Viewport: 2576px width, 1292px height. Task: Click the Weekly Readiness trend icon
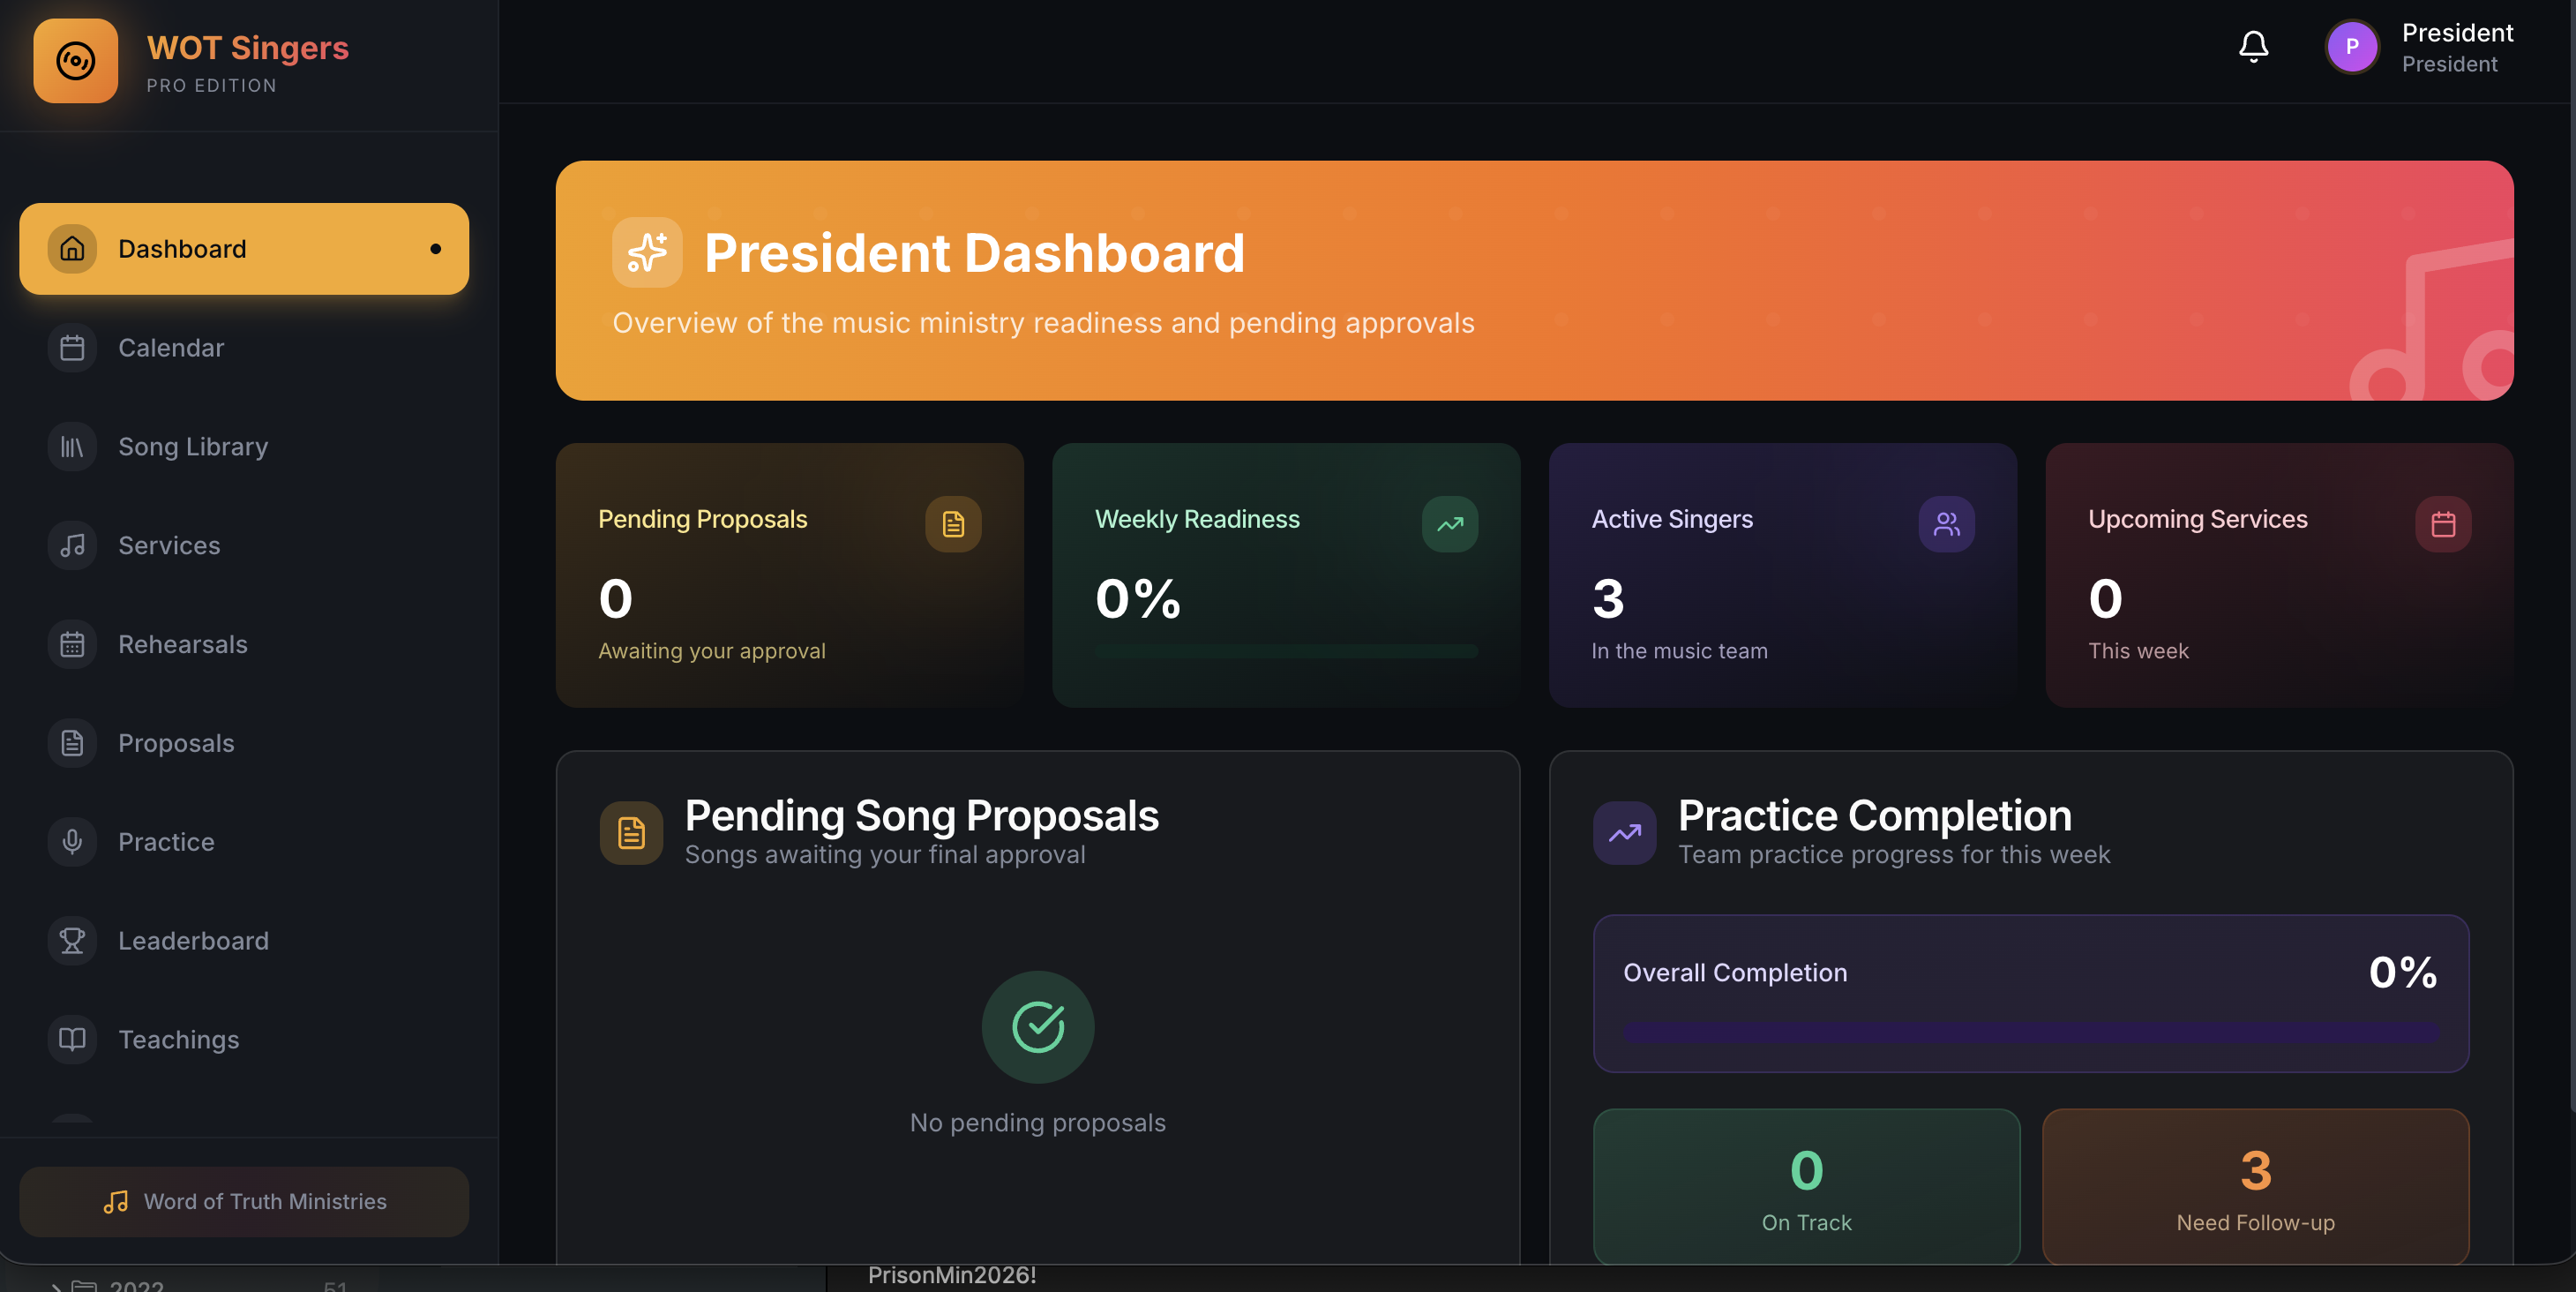tap(1449, 524)
